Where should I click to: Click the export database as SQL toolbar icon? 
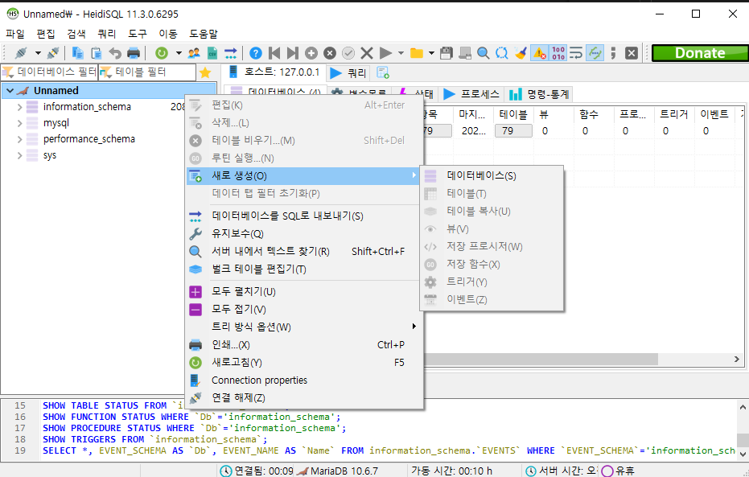click(231, 53)
